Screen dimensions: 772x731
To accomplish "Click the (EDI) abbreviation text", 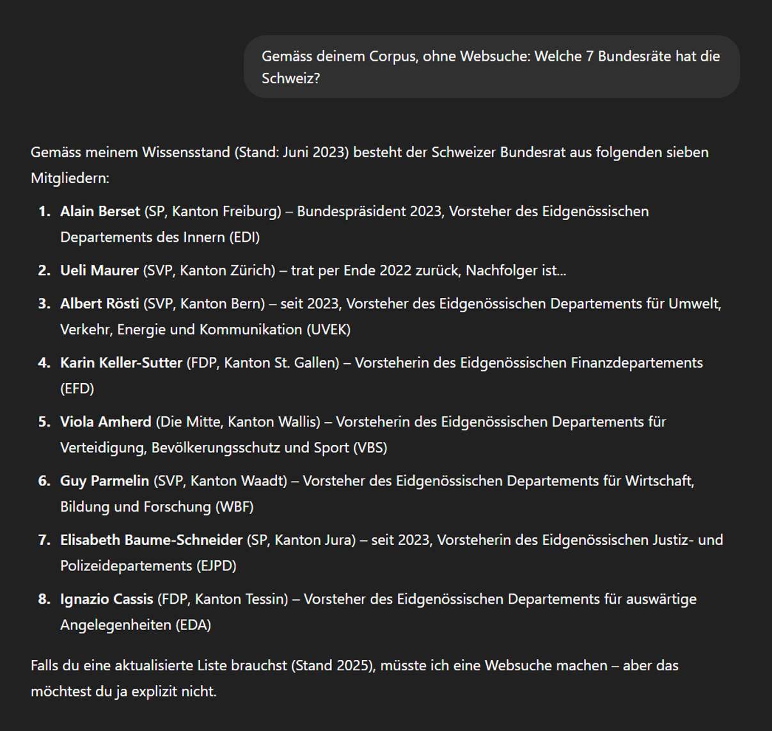I will click(x=244, y=237).
